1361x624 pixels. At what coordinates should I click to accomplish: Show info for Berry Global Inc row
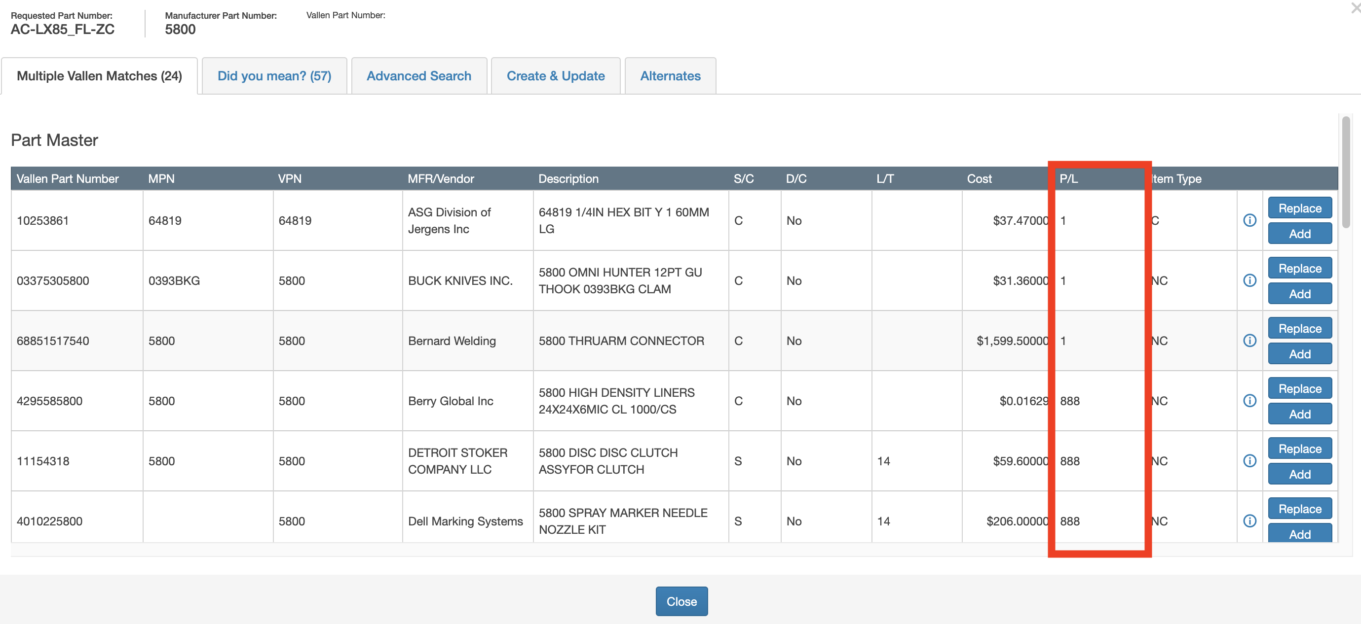click(1249, 401)
